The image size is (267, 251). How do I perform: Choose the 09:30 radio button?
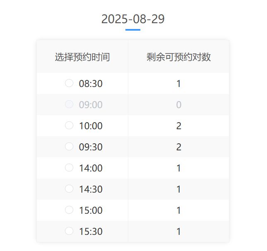(x=69, y=147)
